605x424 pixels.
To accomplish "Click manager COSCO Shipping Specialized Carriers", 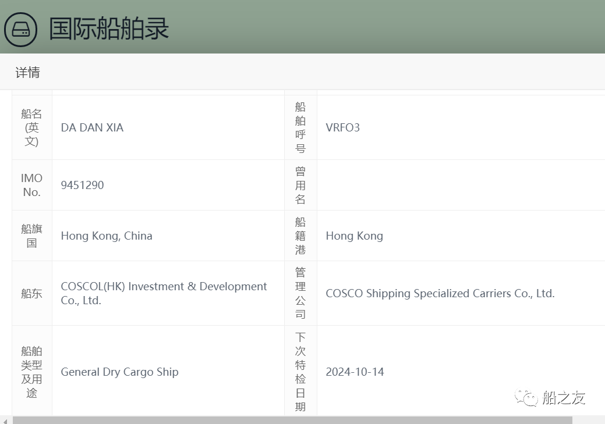I will pos(440,293).
